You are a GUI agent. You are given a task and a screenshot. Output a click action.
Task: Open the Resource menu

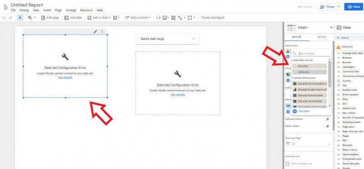[x=86, y=10]
